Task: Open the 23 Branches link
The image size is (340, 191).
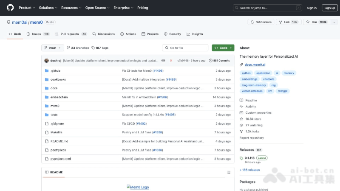Action: [x=78, y=48]
